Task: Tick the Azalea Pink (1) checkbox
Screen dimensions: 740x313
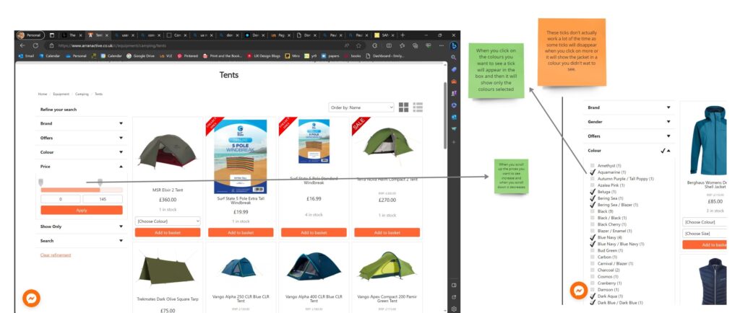Action: [x=593, y=185]
